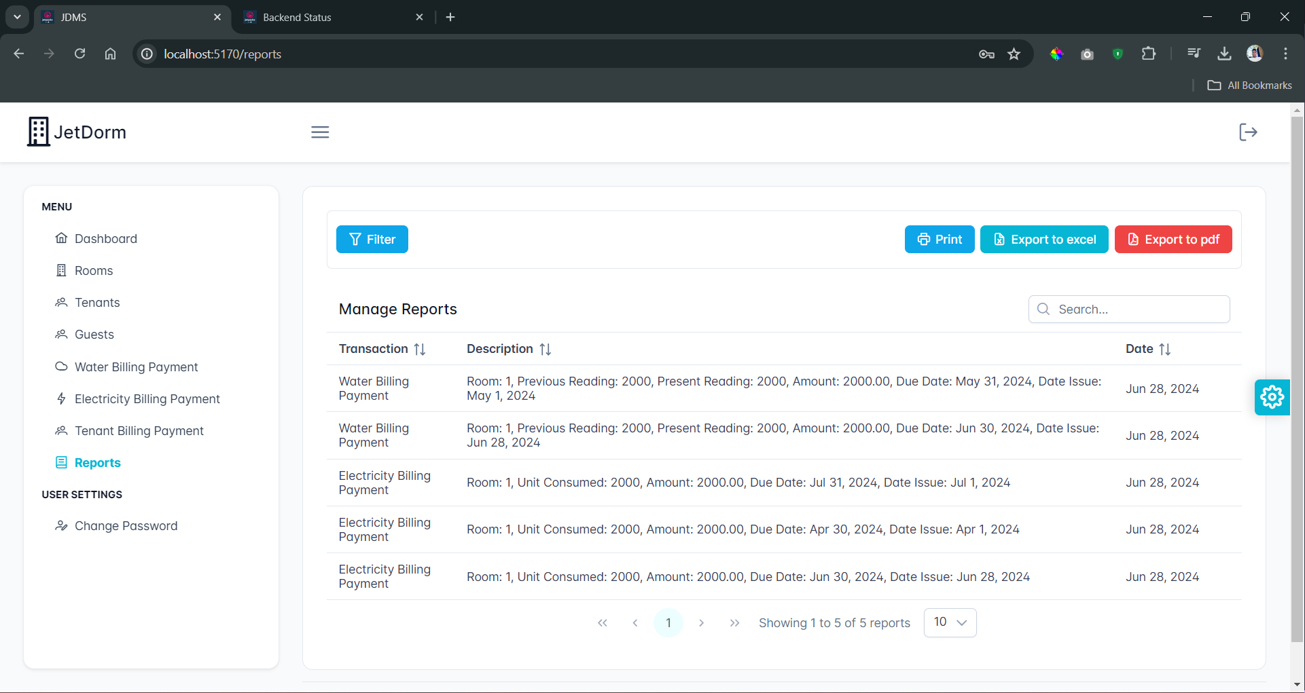Open browser extensions puzzle icon
This screenshot has height=693, width=1305.
coord(1149,54)
